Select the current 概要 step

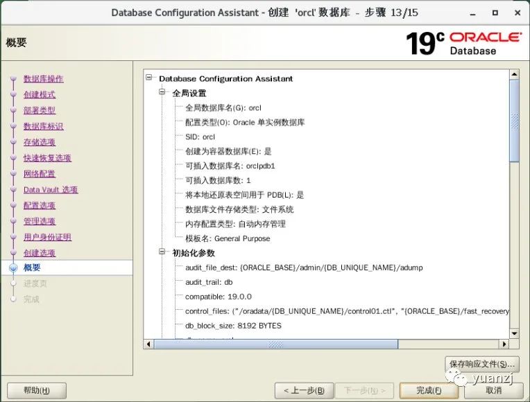point(32,268)
